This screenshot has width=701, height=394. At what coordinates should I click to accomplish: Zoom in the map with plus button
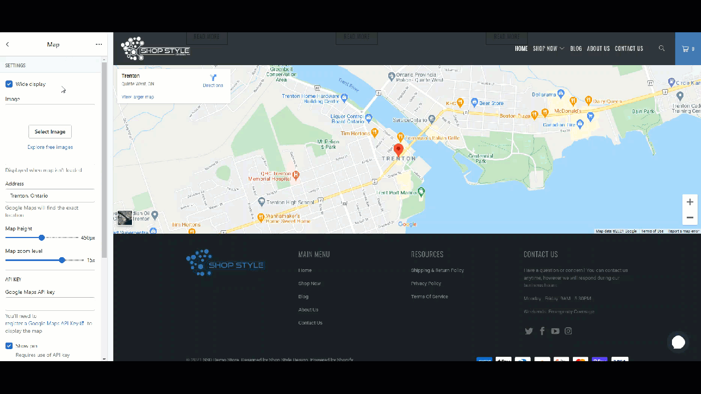point(690,202)
